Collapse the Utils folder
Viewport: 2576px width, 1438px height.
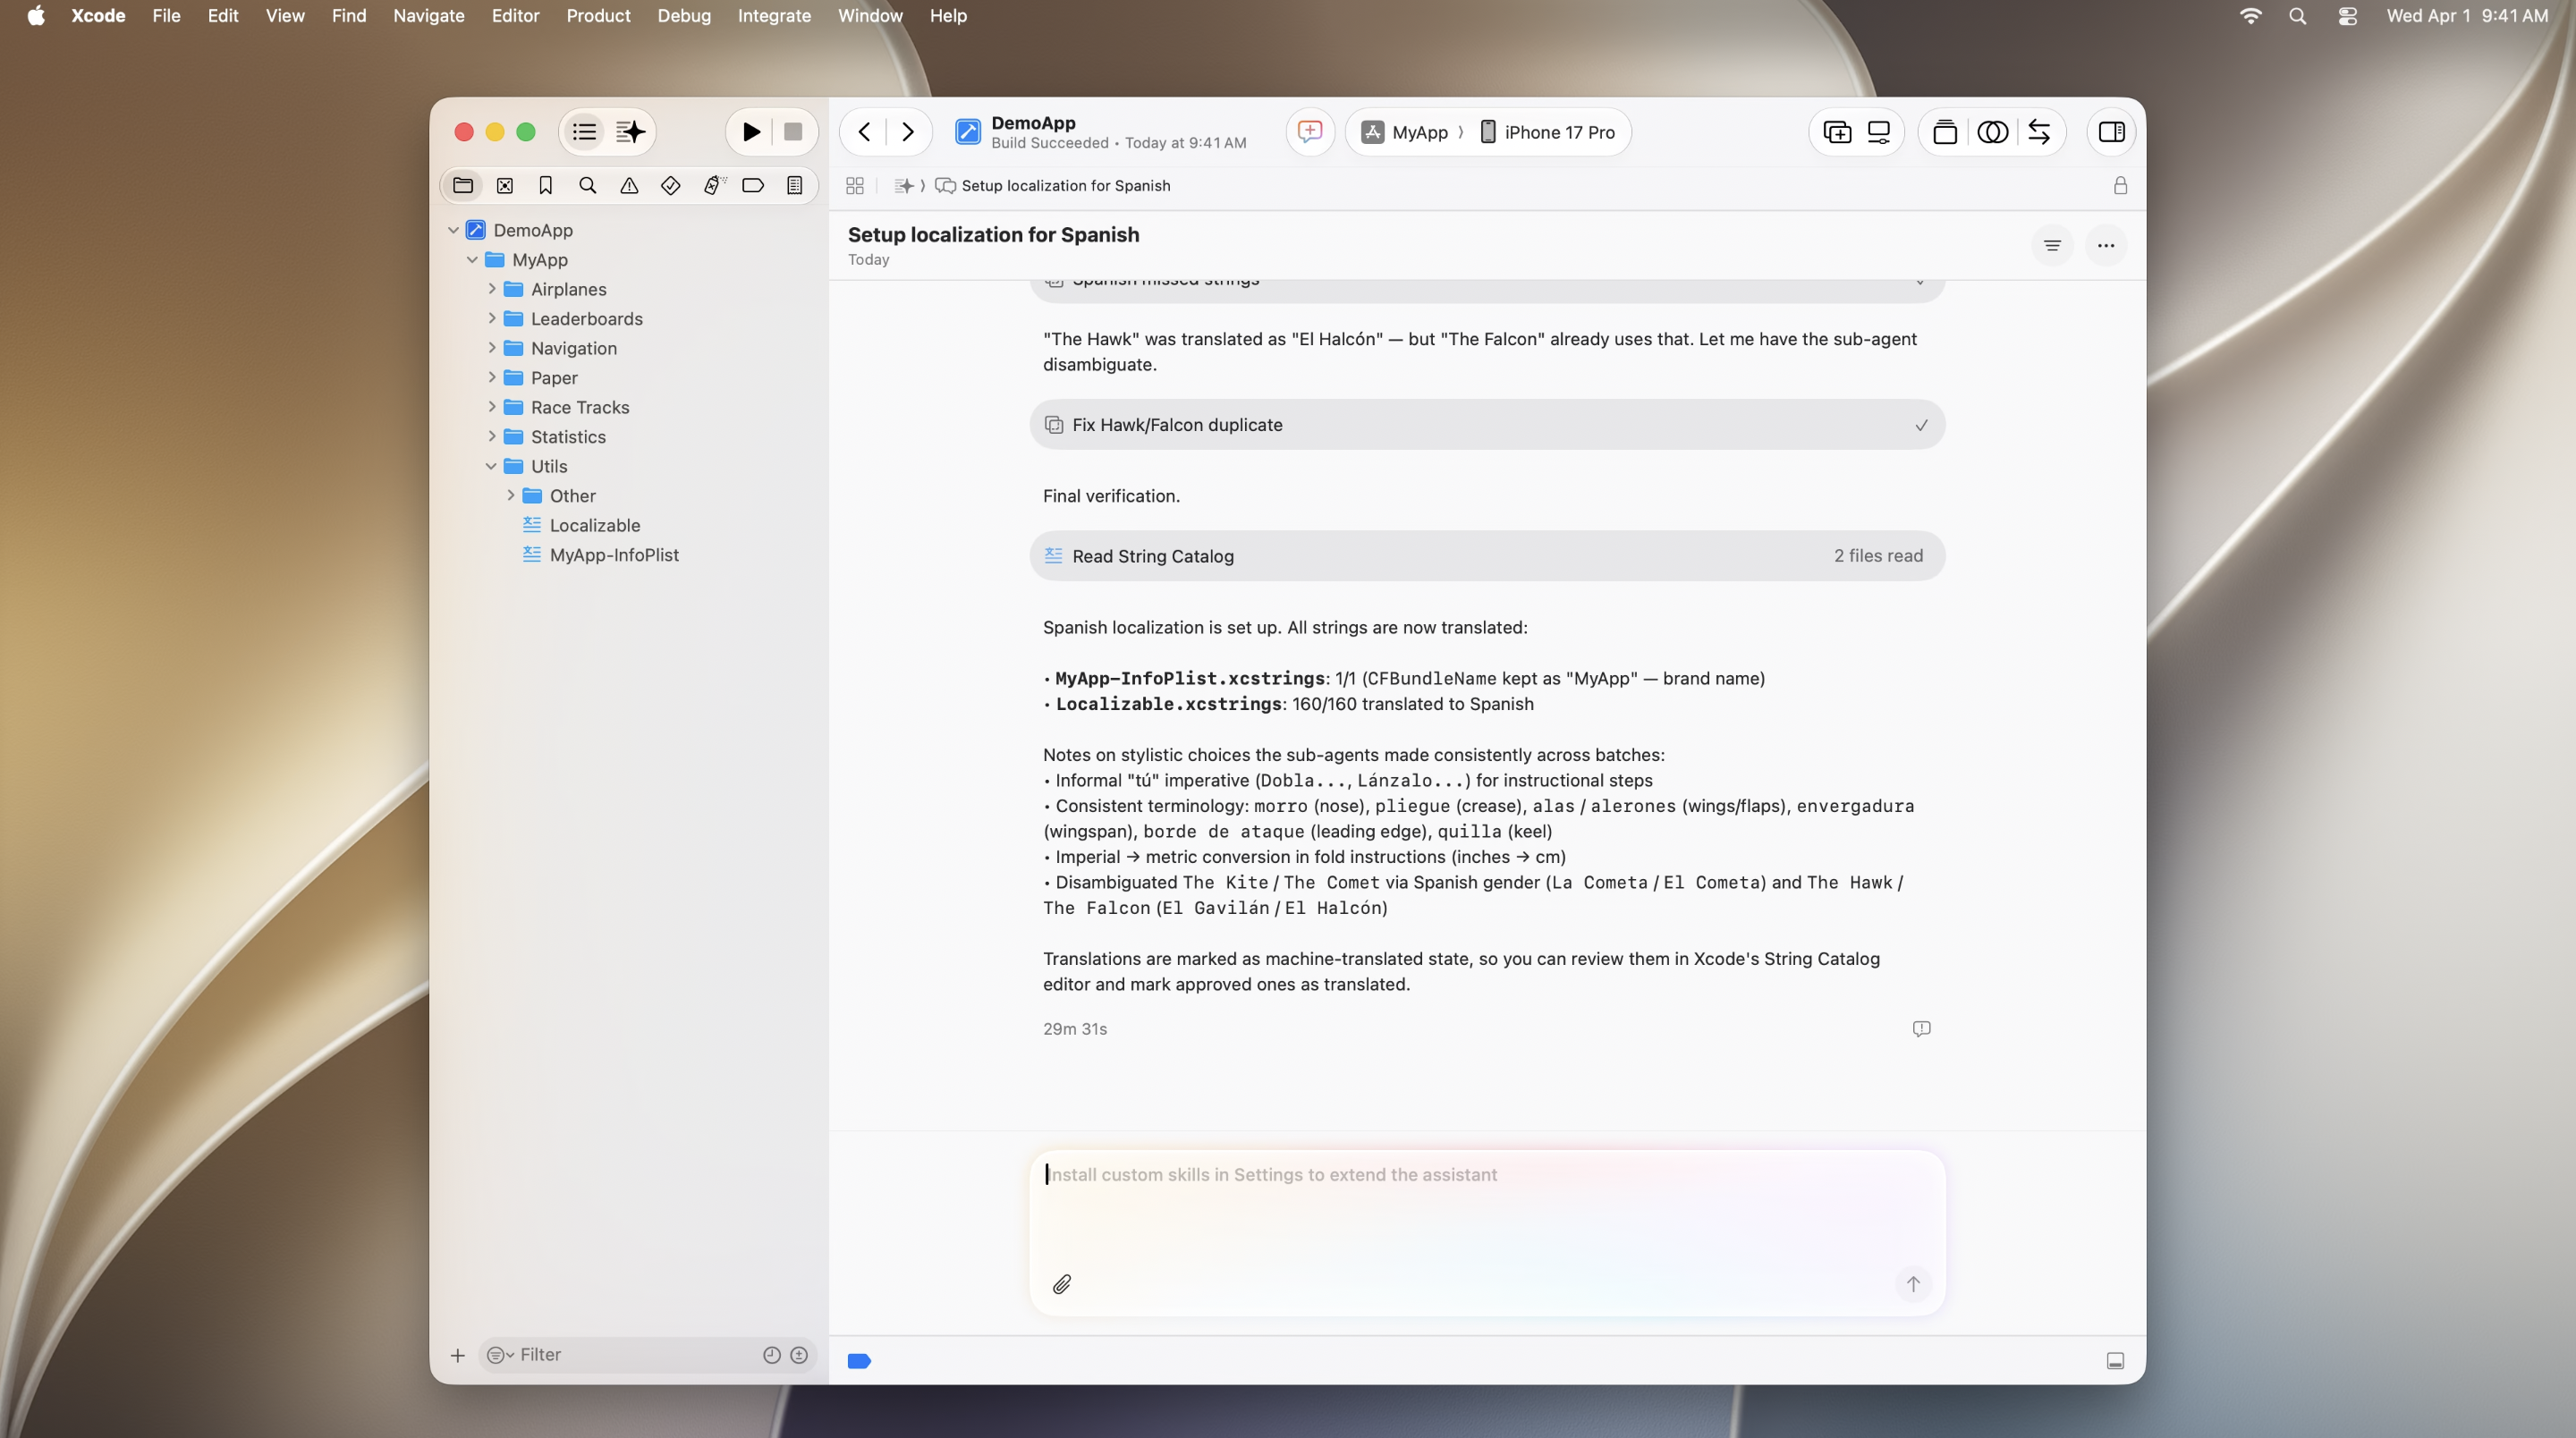click(491, 466)
